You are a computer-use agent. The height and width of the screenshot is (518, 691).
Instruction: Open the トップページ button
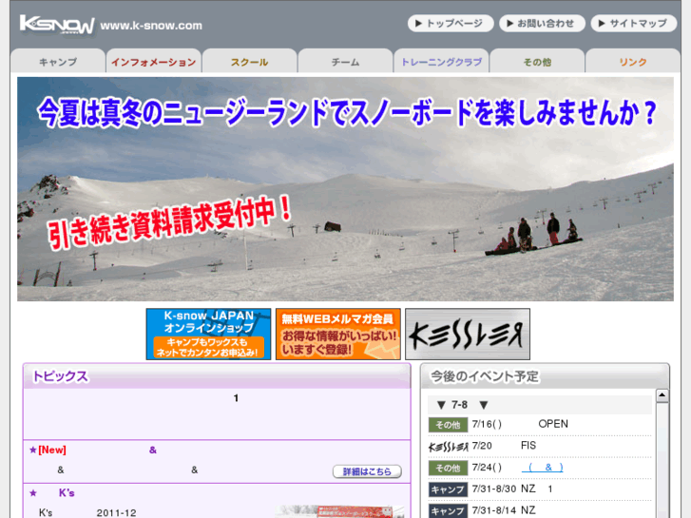pyautogui.click(x=451, y=24)
